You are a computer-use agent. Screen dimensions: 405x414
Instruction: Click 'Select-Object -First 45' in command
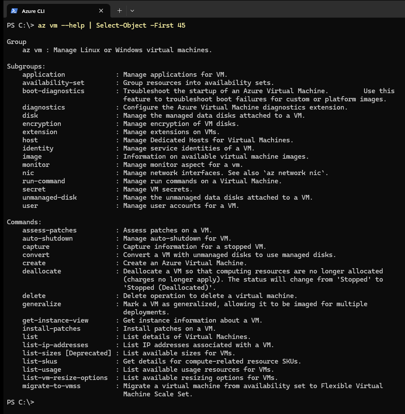pos(140,25)
